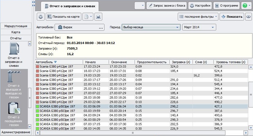The width and height of the screenshot is (253, 136).
Task: Open 'О программе' about button
Action: click(227, 6)
